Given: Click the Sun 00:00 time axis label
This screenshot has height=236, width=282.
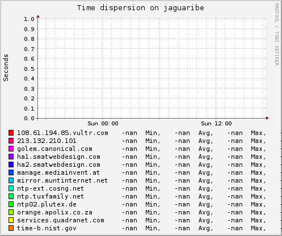Looking at the screenshot, I should coord(103,124).
